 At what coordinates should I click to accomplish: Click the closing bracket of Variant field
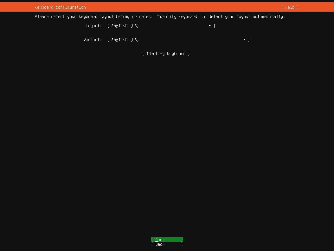[249, 40]
